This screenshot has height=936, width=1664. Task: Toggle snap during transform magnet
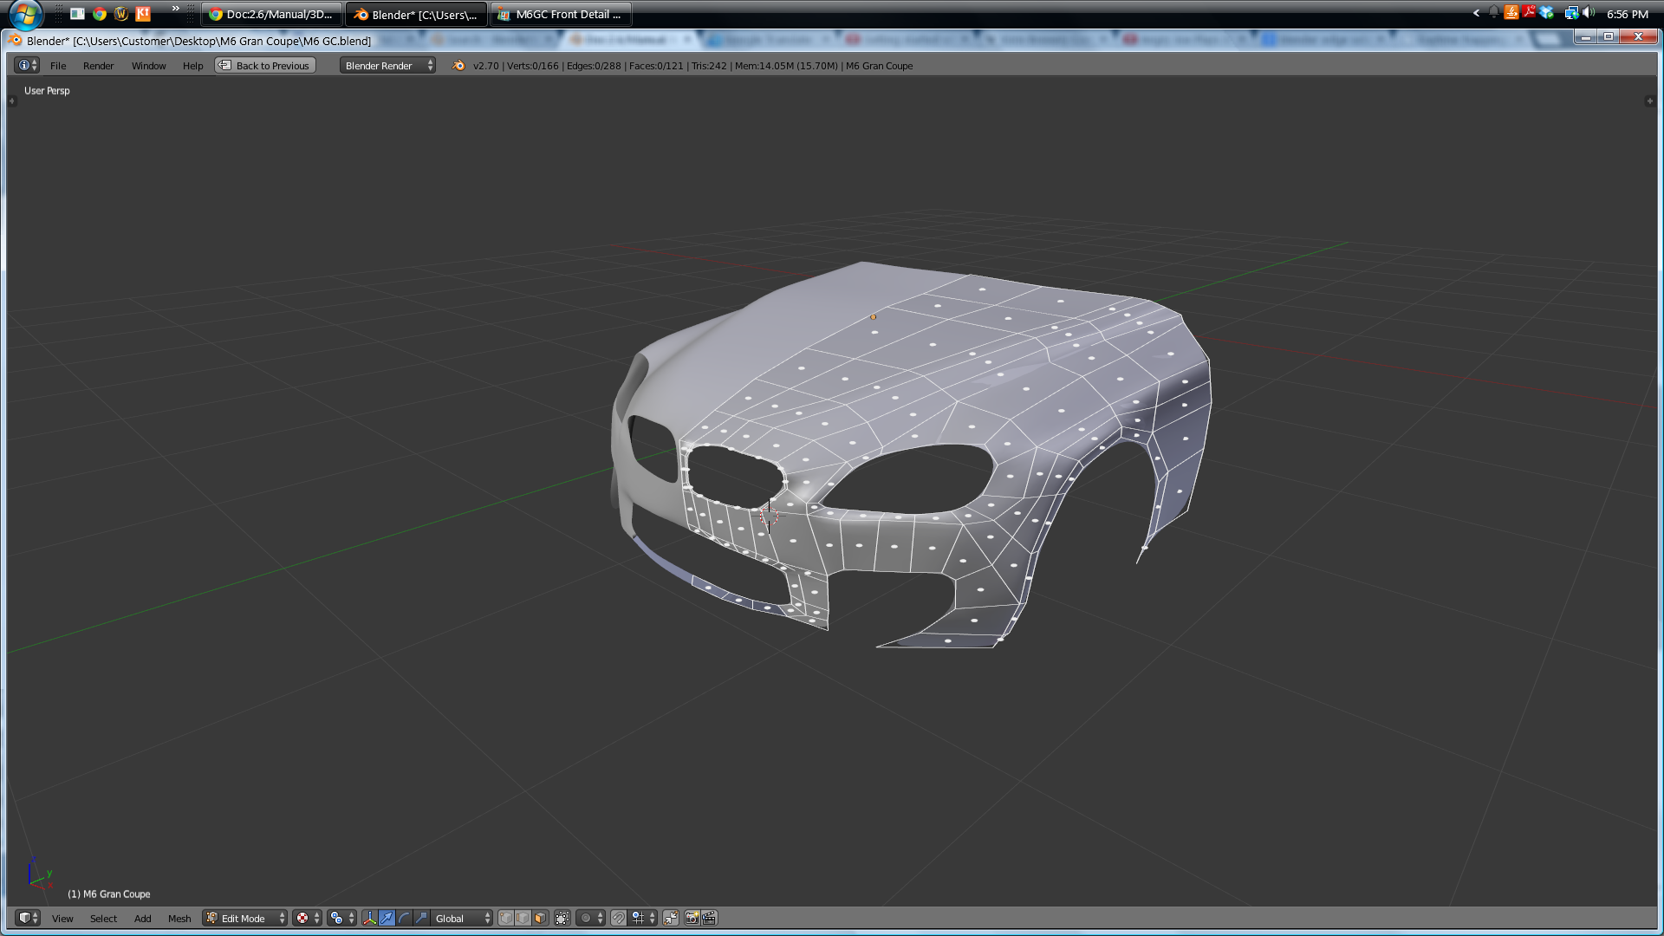619,919
